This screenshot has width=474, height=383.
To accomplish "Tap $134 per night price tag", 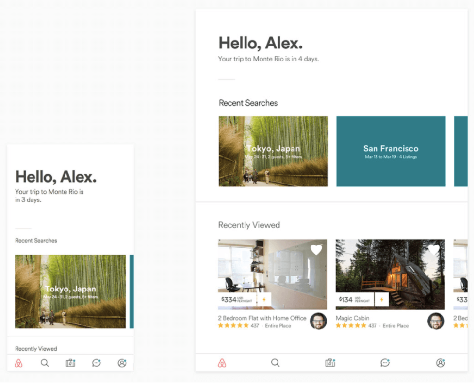I will pyautogui.click(x=355, y=300).
